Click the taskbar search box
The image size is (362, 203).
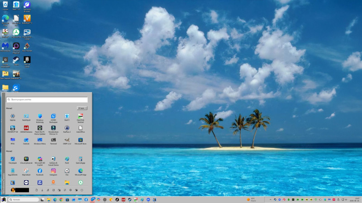(x=24, y=199)
